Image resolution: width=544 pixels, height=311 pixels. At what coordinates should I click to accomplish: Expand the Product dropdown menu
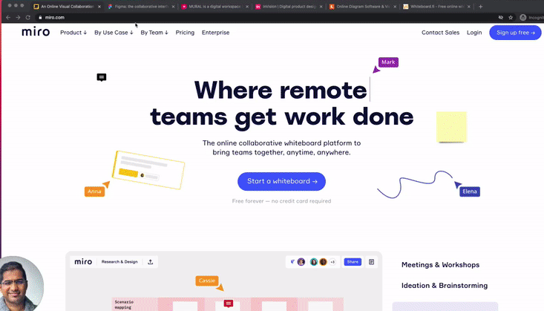pos(73,32)
